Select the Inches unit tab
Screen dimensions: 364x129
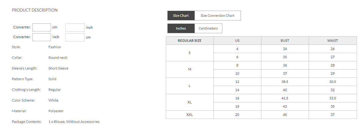[x=181, y=28]
